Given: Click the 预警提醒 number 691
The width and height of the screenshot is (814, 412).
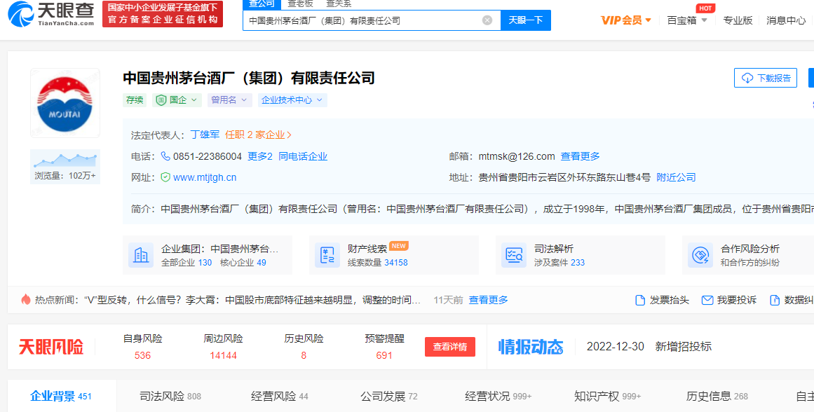Looking at the screenshot, I should (384, 355).
